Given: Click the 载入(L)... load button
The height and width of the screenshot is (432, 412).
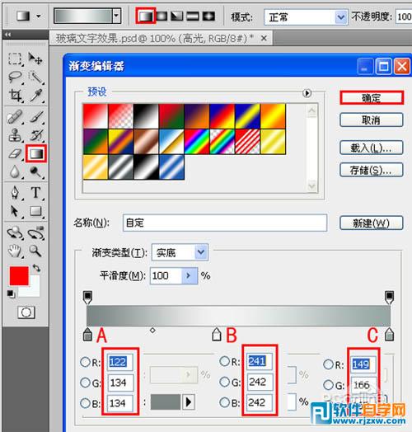Looking at the screenshot, I should click(372, 148).
